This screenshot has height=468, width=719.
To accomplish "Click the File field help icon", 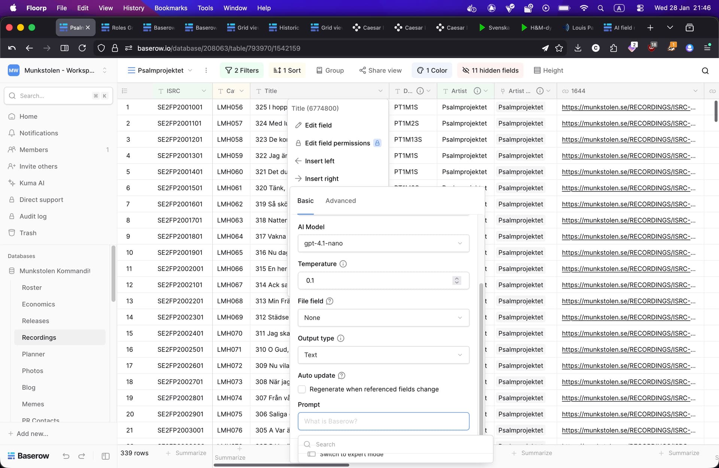I will 330,301.
